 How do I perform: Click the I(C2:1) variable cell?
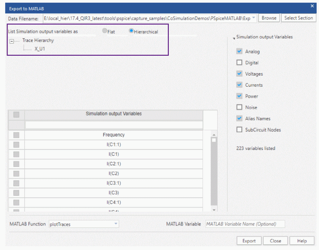tap(114, 164)
